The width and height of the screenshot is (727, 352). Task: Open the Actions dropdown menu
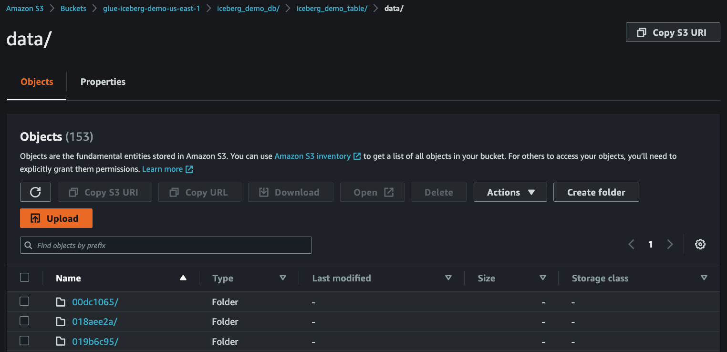(510, 192)
